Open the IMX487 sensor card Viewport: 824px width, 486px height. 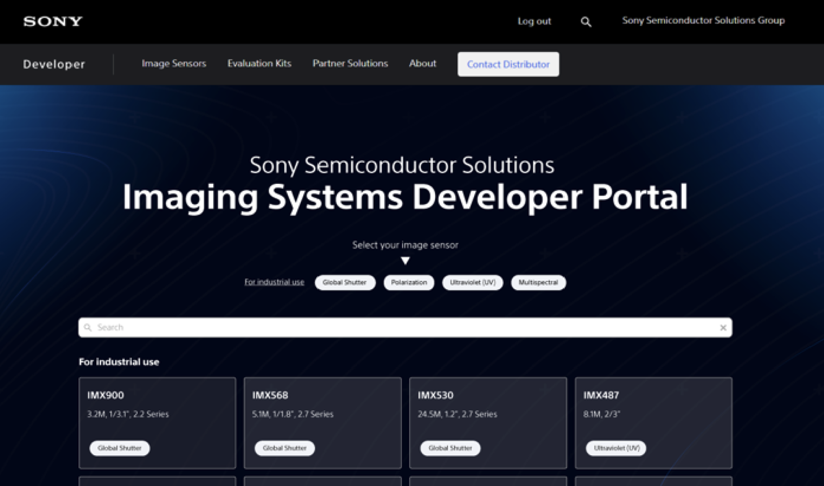pos(654,422)
